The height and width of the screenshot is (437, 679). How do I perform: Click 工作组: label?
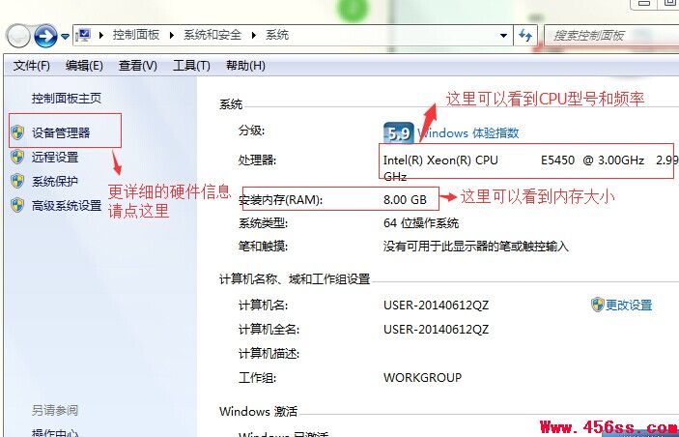pos(257,378)
